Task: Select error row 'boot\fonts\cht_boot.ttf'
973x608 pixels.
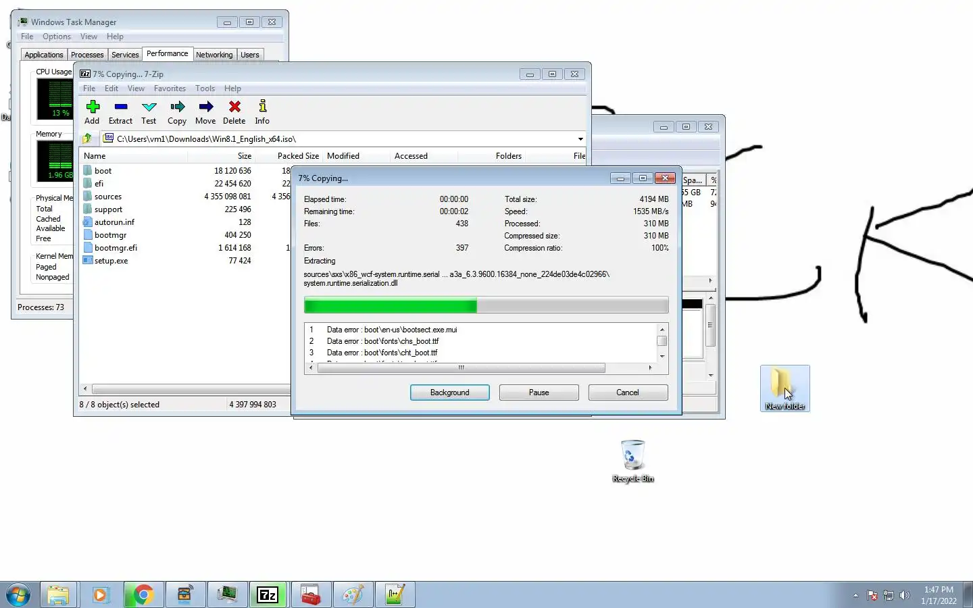Action: 480,353
